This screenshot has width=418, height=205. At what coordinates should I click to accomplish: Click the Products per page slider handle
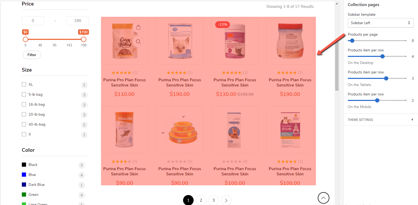click(x=352, y=41)
